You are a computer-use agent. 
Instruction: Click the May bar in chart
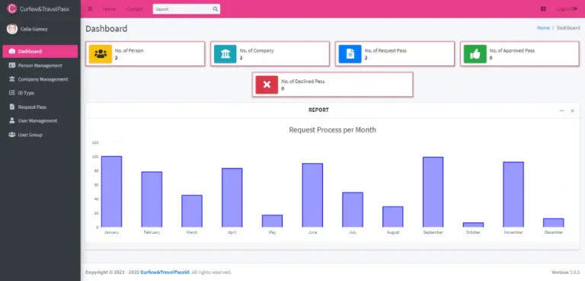tap(273, 221)
